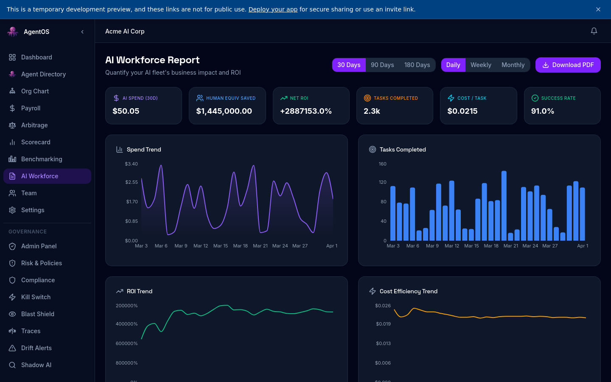
Task: Click the Arbitrage scales icon
Action: pos(12,125)
